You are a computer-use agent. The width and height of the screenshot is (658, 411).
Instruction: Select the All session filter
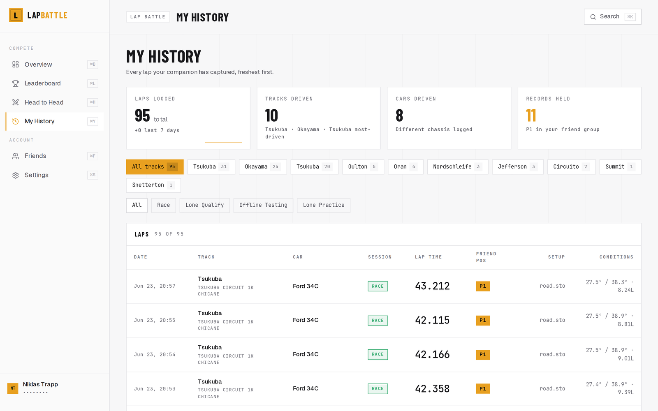[x=137, y=205]
